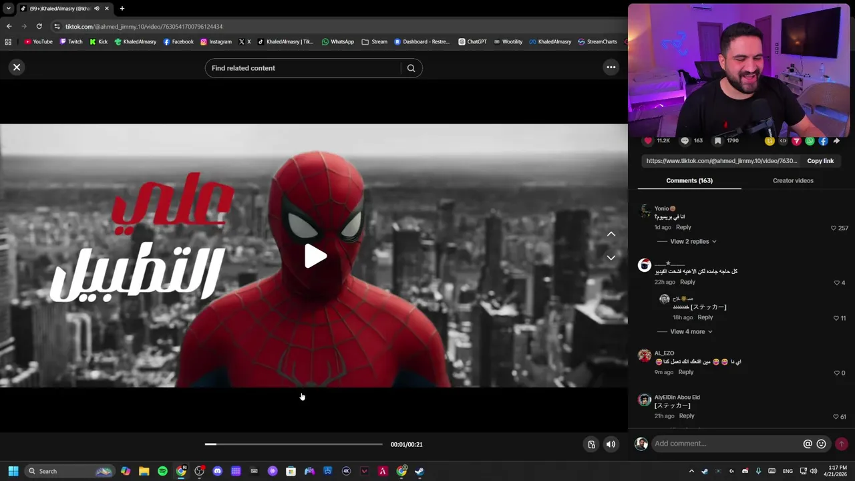Open the three-dot more options menu
The height and width of the screenshot is (481, 855).
[611, 67]
